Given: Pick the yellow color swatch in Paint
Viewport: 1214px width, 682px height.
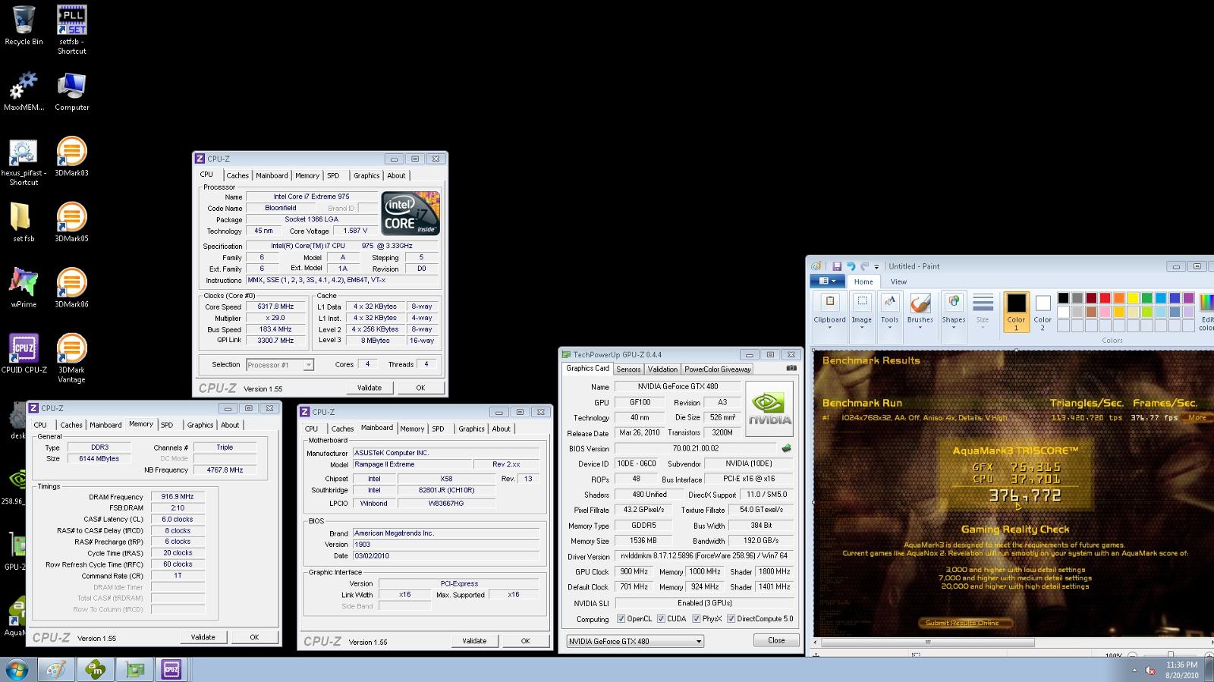Looking at the screenshot, I should (x=1133, y=298).
